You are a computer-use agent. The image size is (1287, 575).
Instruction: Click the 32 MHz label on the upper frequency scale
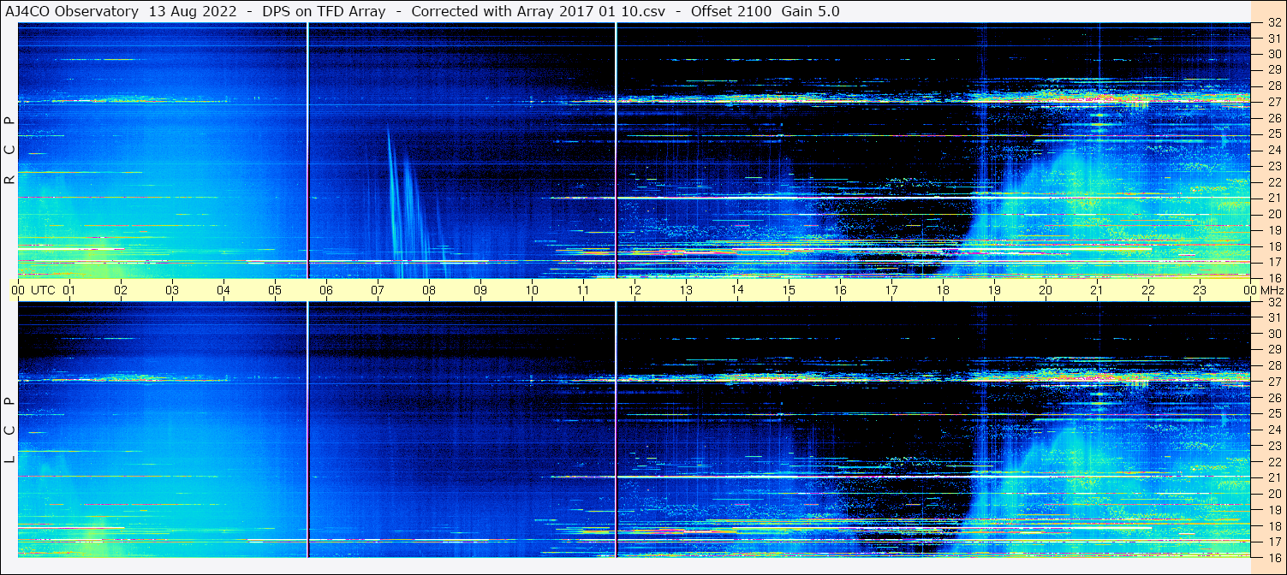point(1273,23)
